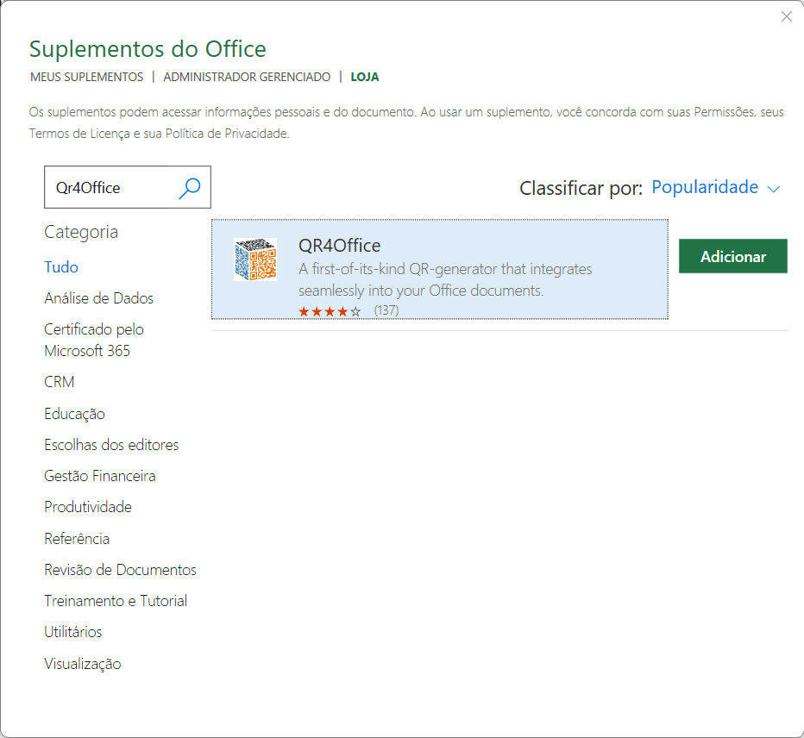Select the Visualização category

(83, 664)
